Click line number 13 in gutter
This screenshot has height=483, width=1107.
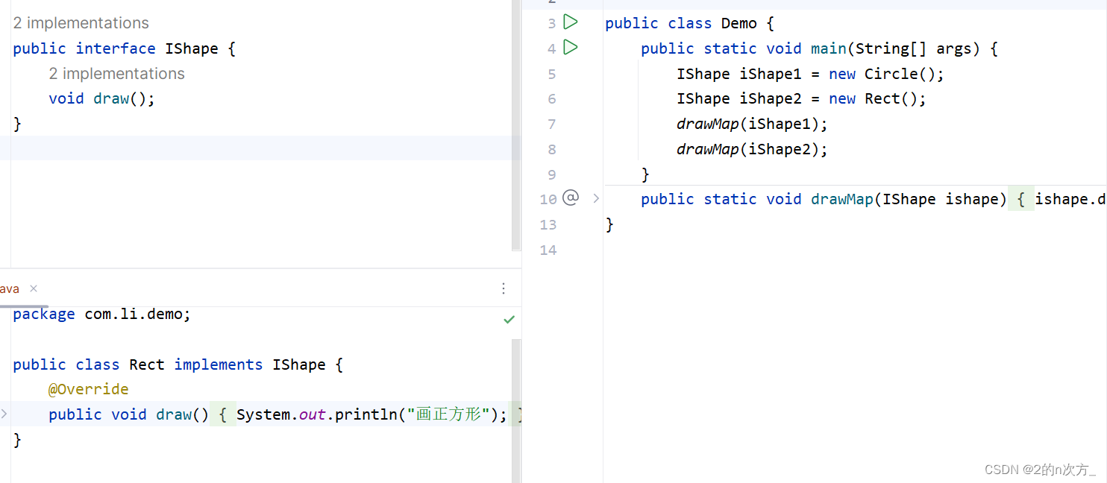[548, 224]
